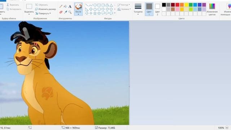Select the Color picker eyedropper tool
Screen dimensions: 231x130
click(x=65, y=12)
